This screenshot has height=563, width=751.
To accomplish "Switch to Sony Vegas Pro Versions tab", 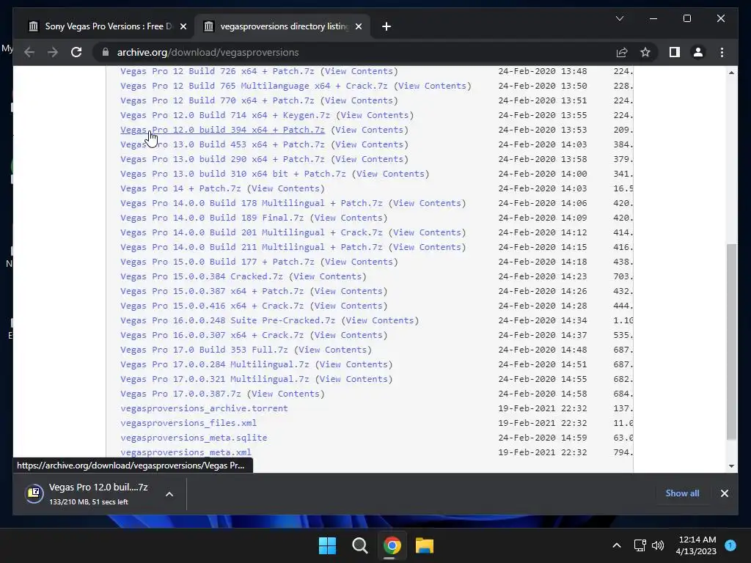I will (x=107, y=26).
